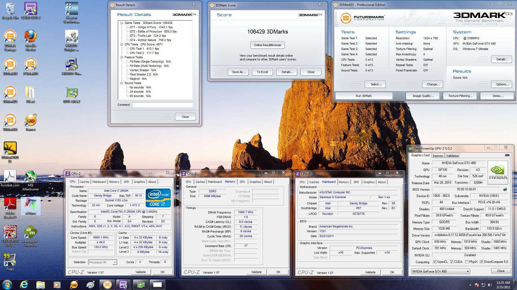Open 3DMark03 desktop shortcut

[x=10, y=67]
